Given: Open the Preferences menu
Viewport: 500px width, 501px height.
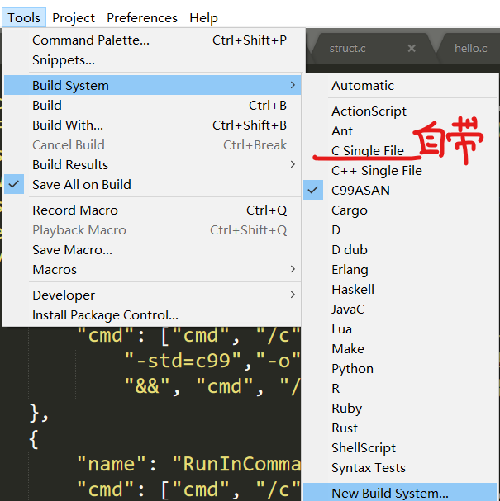Looking at the screenshot, I should (x=141, y=18).
